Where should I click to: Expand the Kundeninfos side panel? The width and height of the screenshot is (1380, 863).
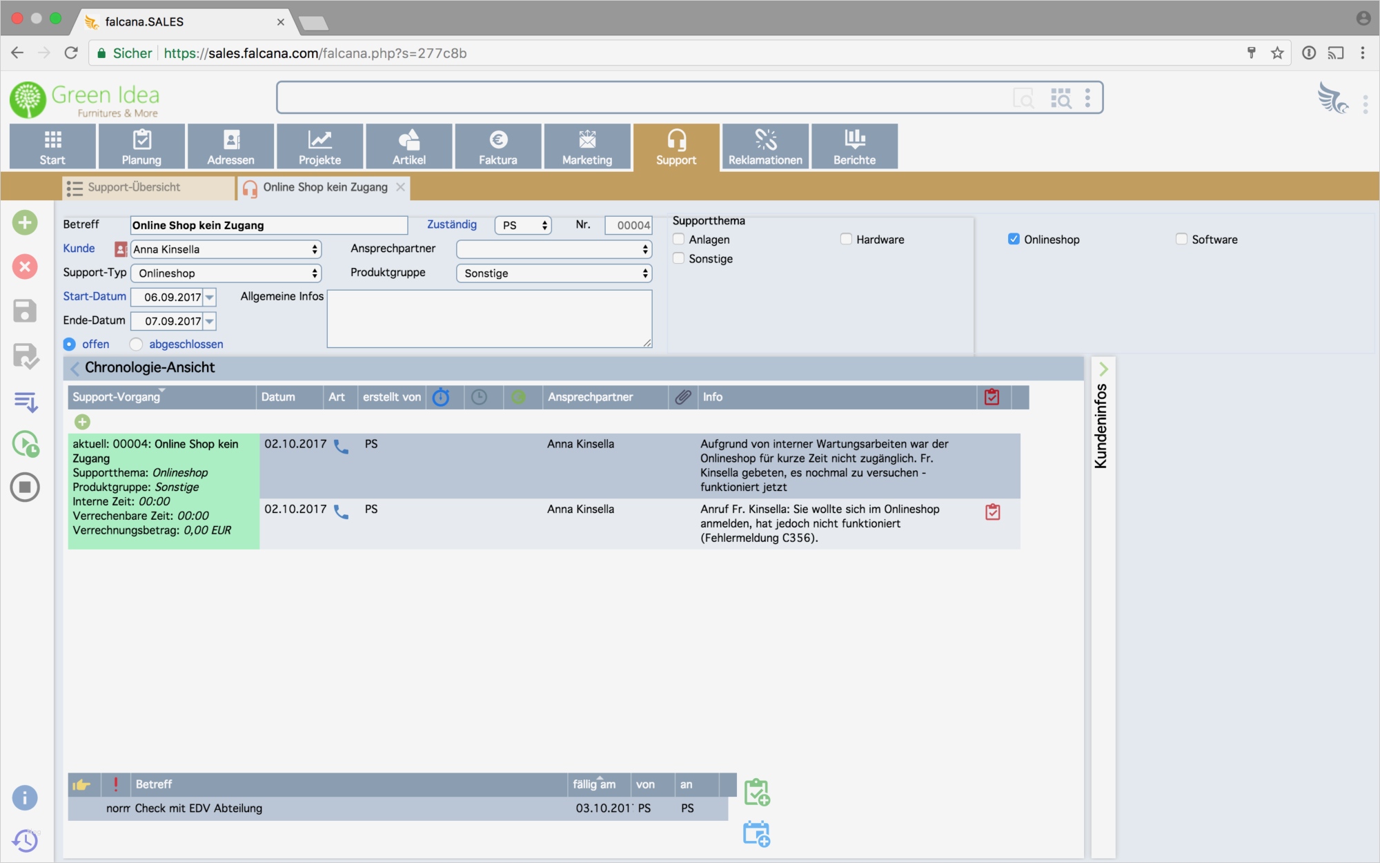(x=1103, y=369)
